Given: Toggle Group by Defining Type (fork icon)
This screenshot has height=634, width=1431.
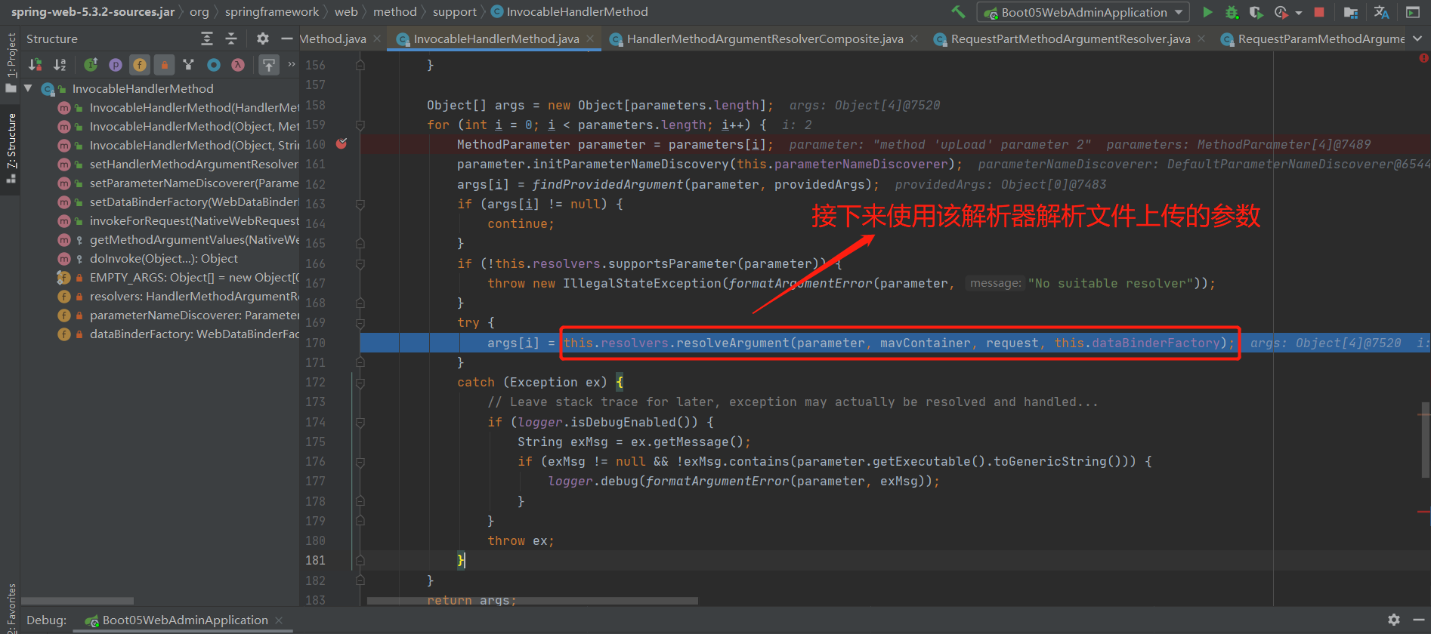Looking at the screenshot, I should coord(189,65).
